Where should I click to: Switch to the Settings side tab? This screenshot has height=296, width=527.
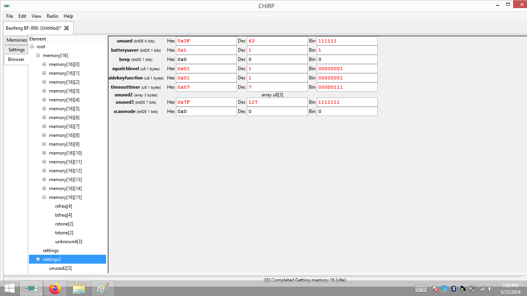tap(17, 50)
